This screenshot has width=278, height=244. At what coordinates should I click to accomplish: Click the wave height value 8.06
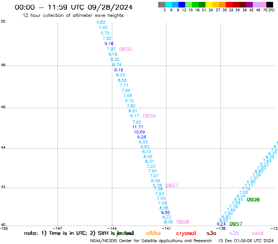pos(148,157)
